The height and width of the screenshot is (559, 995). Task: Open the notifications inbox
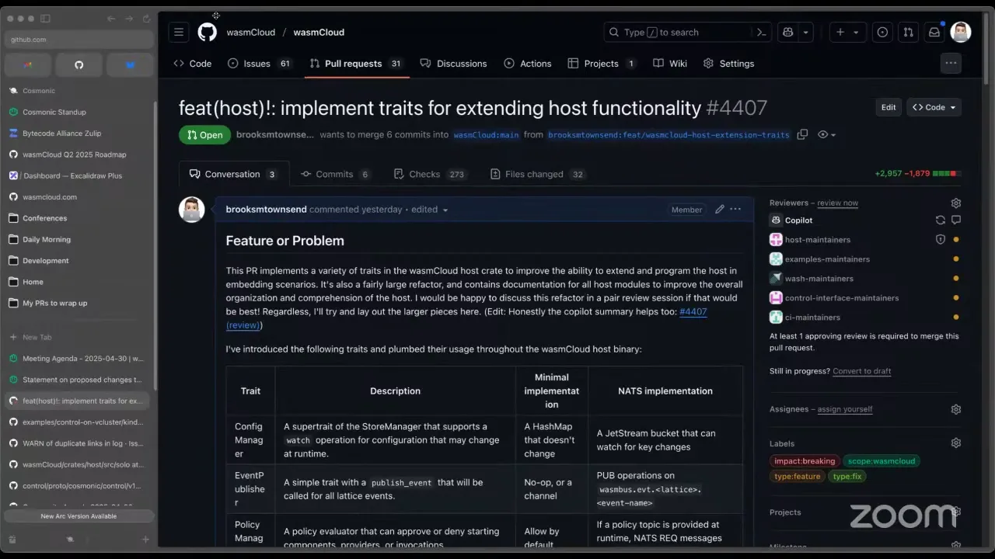tap(934, 32)
